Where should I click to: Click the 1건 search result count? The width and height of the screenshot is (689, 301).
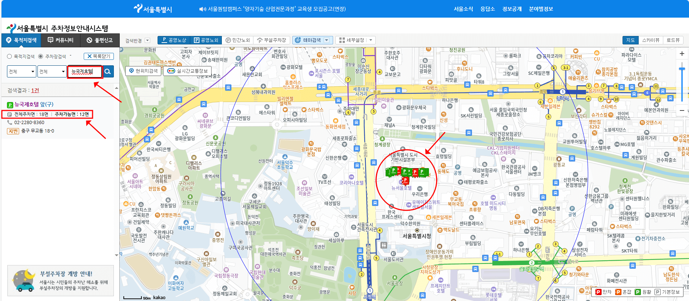tap(35, 91)
